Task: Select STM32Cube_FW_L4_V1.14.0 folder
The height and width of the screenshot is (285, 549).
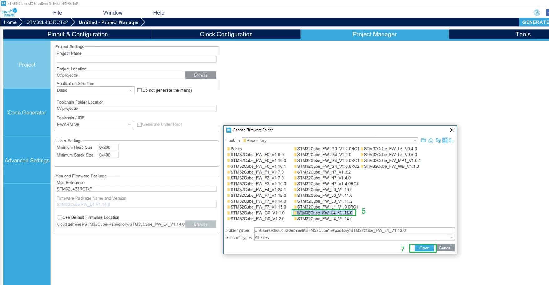Action: [x=323, y=219]
